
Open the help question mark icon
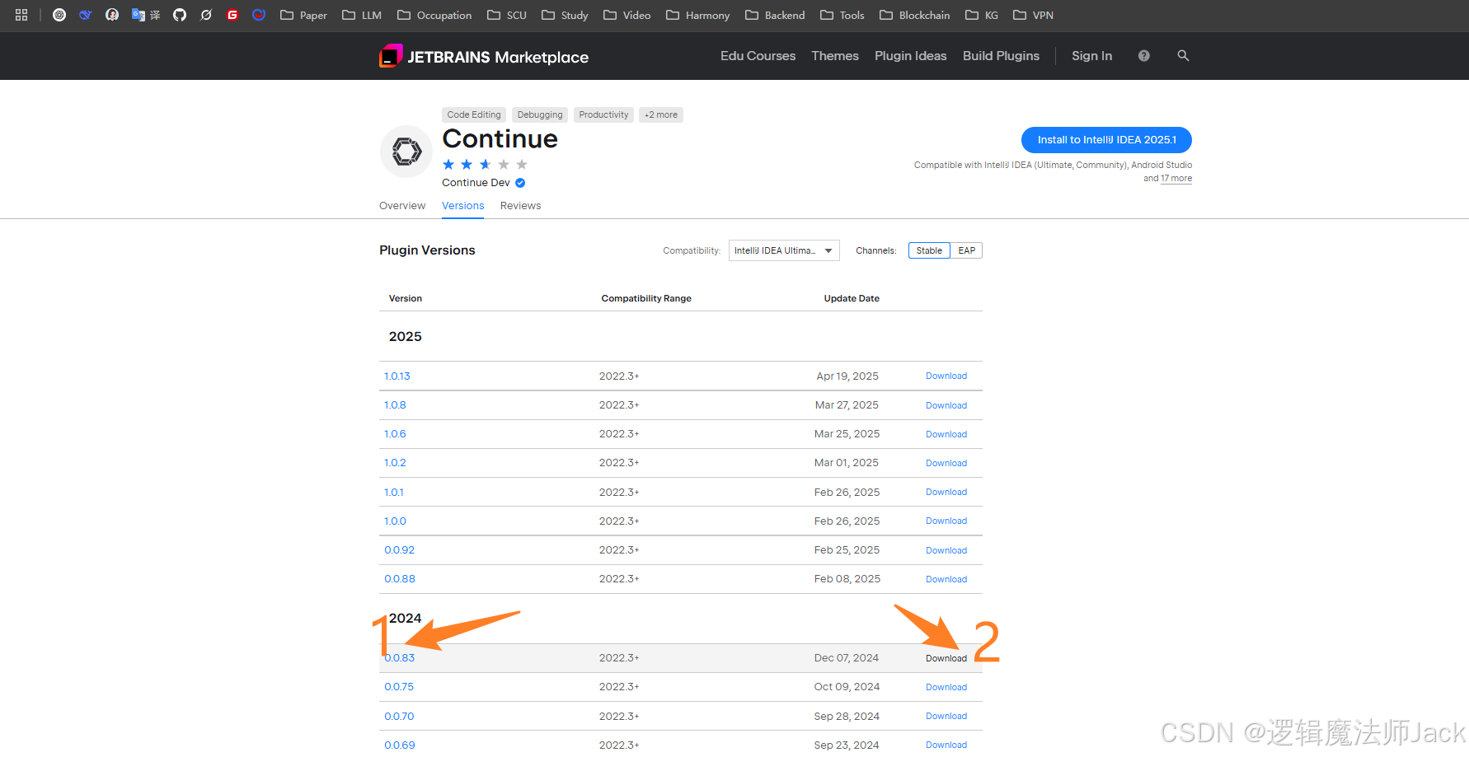[x=1144, y=56]
